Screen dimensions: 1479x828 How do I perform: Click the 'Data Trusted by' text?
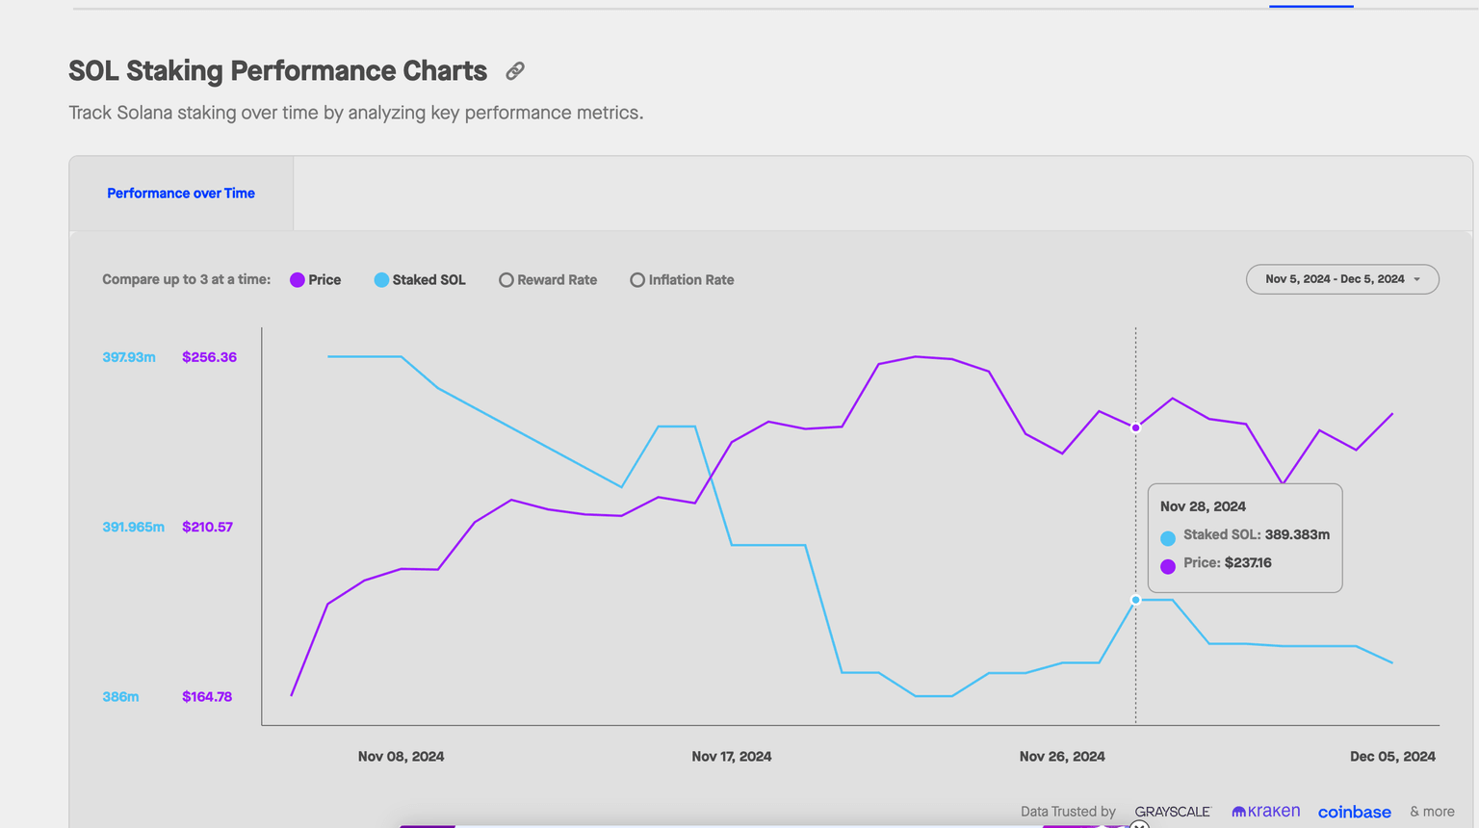pyautogui.click(x=1067, y=812)
